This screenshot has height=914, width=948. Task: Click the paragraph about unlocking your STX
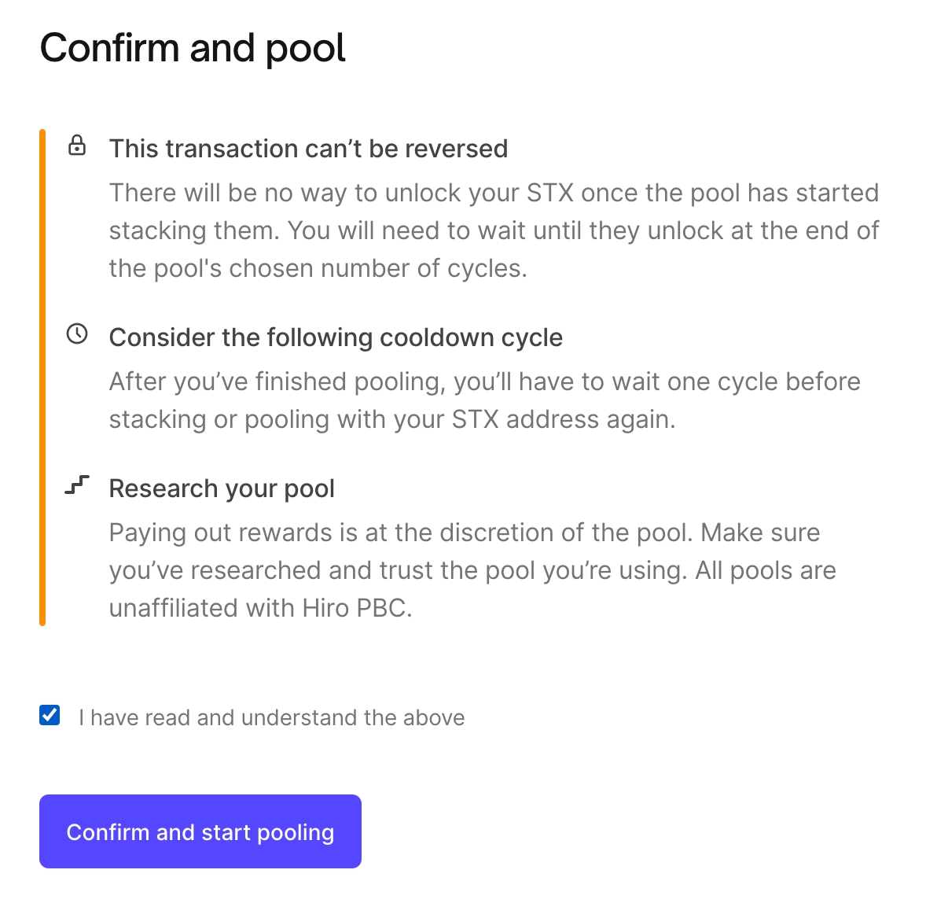point(494,230)
